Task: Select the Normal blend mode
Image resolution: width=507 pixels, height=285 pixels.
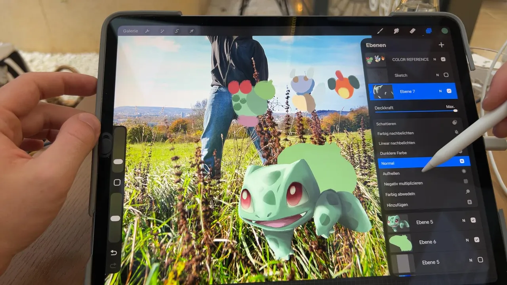Action: (x=424, y=162)
